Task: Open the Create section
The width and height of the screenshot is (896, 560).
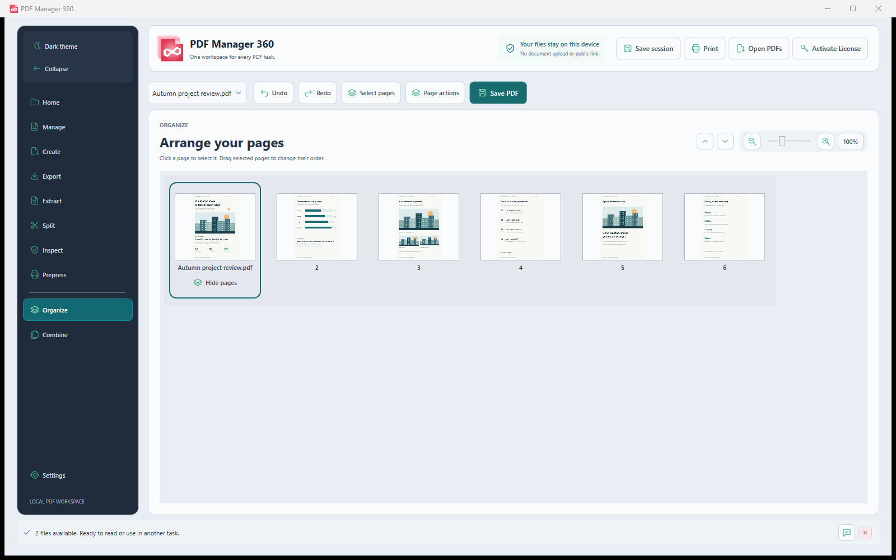Action: coord(78,152)
